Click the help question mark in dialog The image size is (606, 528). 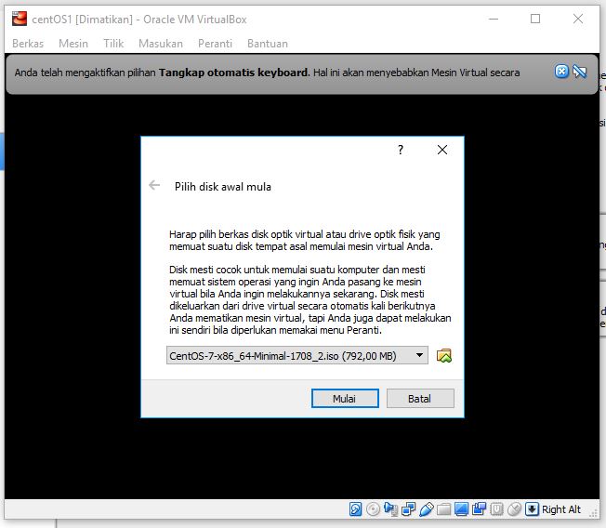(401, 150)
